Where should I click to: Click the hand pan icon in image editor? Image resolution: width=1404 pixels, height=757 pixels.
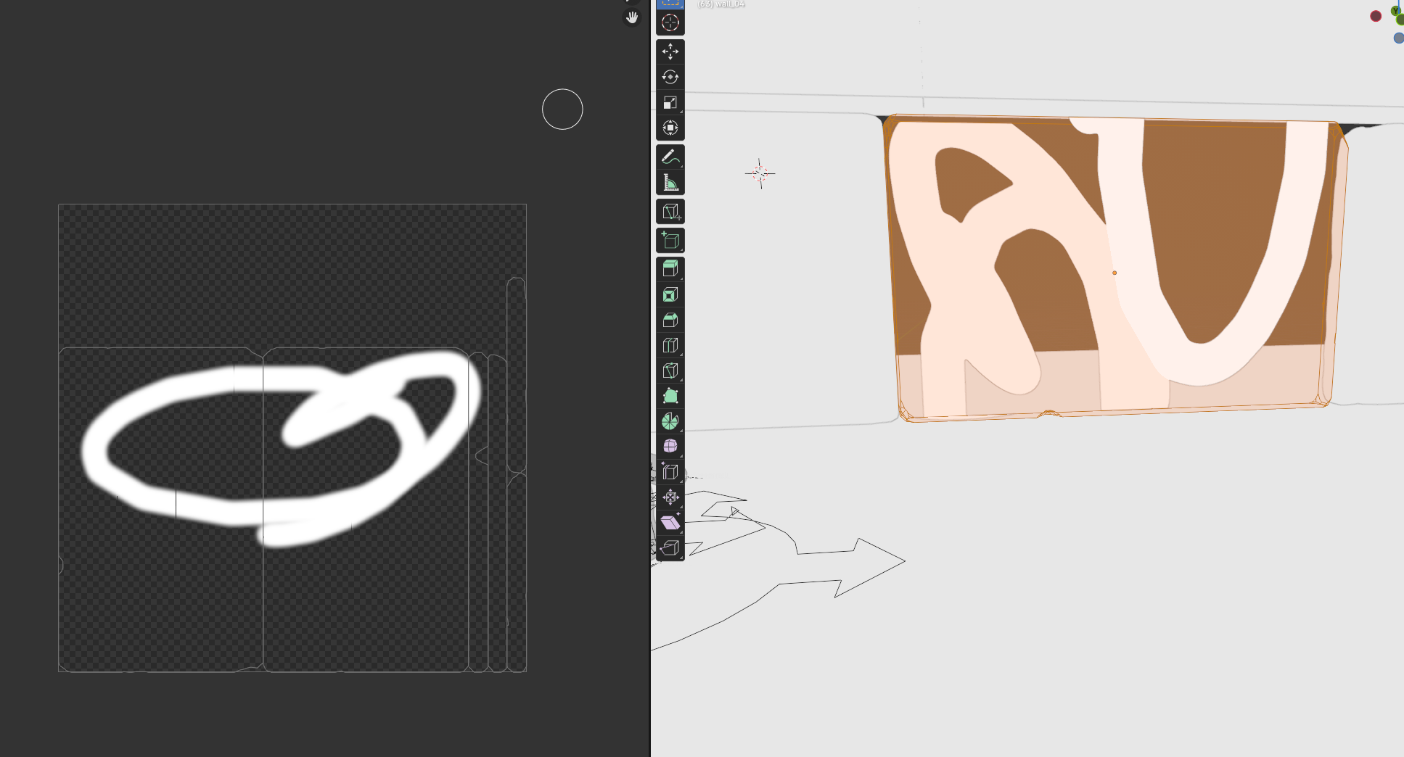point(632,17)
